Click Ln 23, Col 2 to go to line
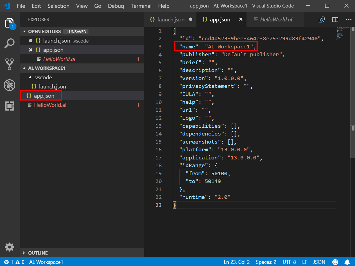Image resolution: width=355 pixels, height=266 pixels. 237,262
